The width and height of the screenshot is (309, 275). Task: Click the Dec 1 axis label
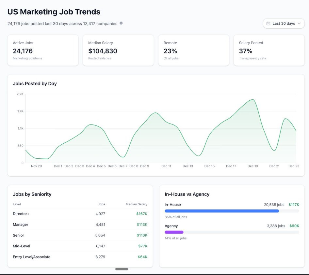(x=58, y=166)
